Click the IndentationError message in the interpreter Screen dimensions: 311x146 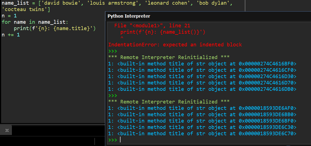click(x=175, y=45)
